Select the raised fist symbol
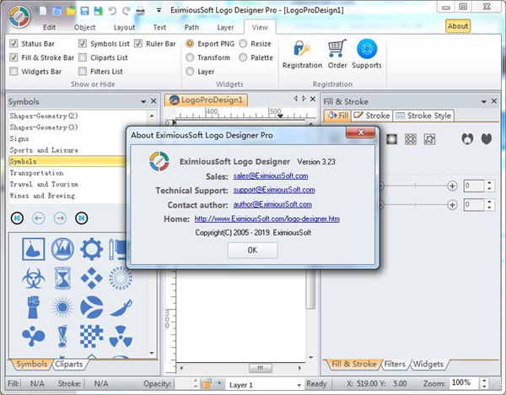506x395 pixels. click(34, 307)
